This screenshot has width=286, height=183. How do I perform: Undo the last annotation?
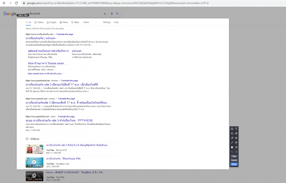(x=232, y=152)
